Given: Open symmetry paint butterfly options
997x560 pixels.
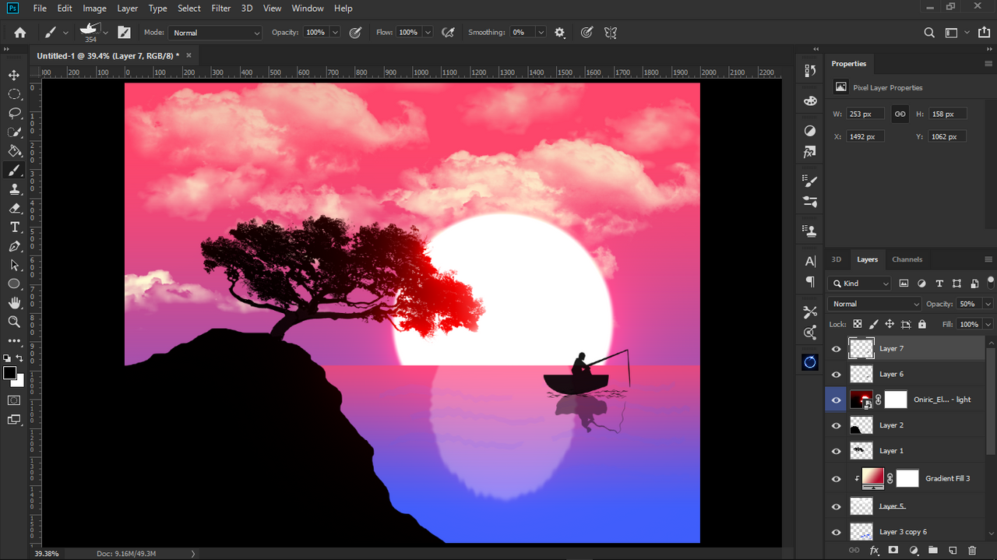Looking at the screenshot, I should coord(611,33).
